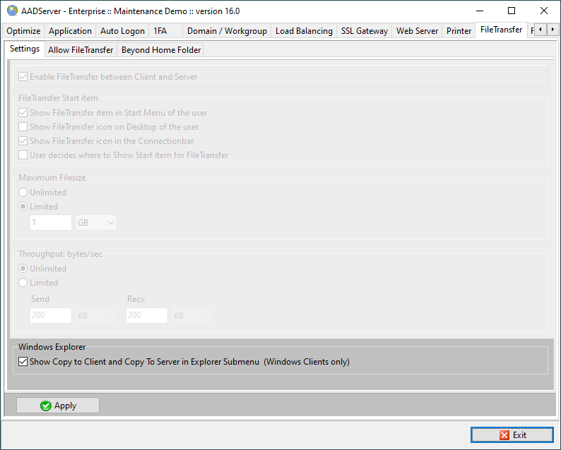Image resolution: width=561 pixels, height=450 pixels.
Task: Open the Send KB unit dropdown
Action: point(95,316)
